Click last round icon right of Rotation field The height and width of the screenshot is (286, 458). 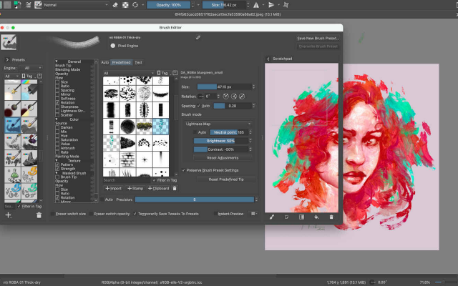(x=242, y=97)
